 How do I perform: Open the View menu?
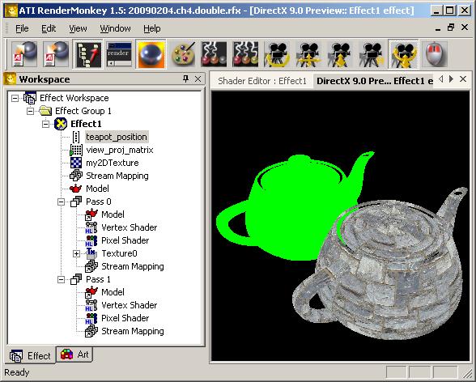(x=78, y=28)
